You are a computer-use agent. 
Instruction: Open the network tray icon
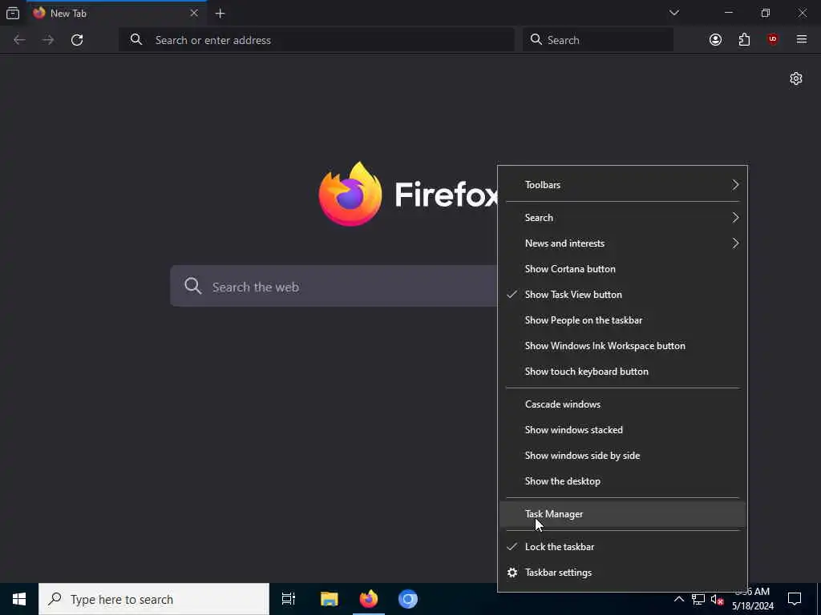click(698, 599)
